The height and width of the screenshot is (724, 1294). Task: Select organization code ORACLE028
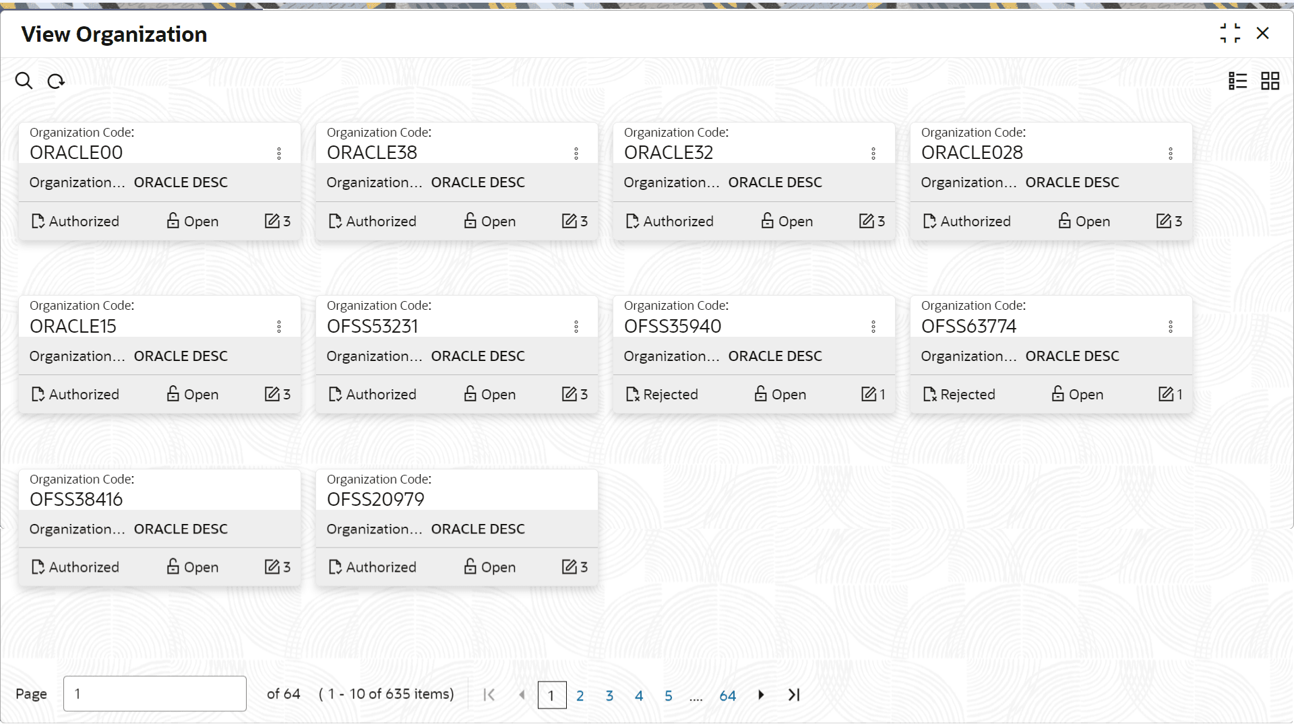(x=972, y=153)
